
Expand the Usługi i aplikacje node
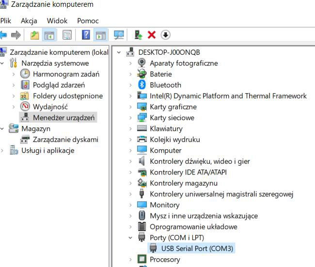2,151
